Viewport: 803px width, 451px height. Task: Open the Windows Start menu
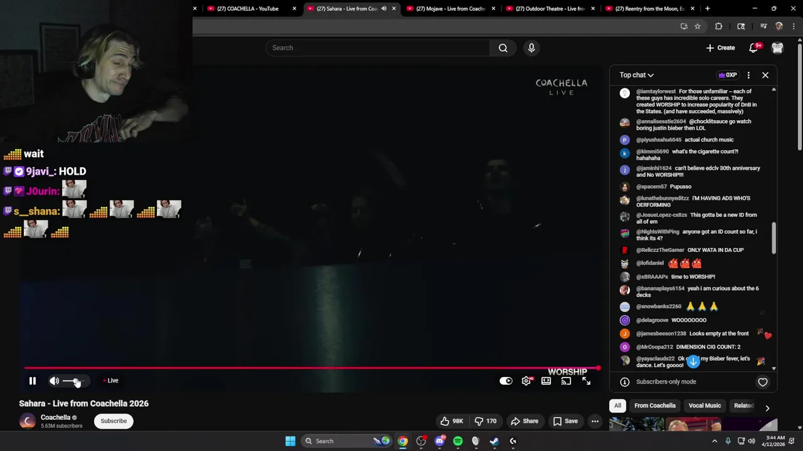pos(290,441)
